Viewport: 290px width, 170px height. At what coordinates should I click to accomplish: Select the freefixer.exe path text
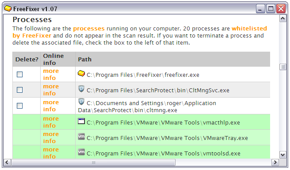(x=143, y=75)
